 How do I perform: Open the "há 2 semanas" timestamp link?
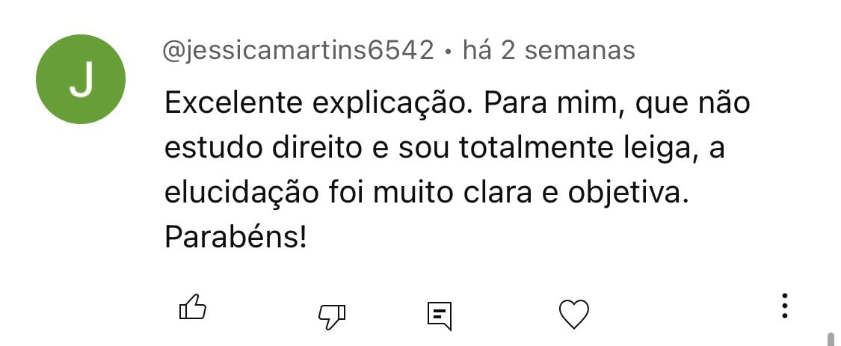click(549, 51)
